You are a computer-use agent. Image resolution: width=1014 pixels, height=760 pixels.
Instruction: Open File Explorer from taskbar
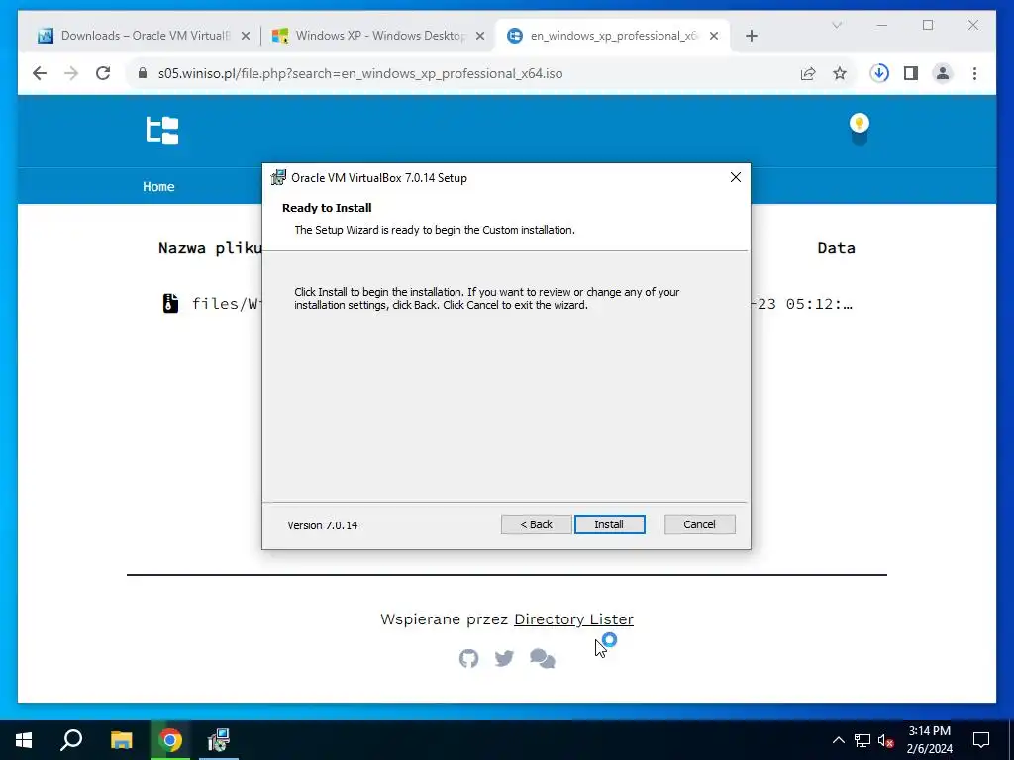[x=121, y=740]
